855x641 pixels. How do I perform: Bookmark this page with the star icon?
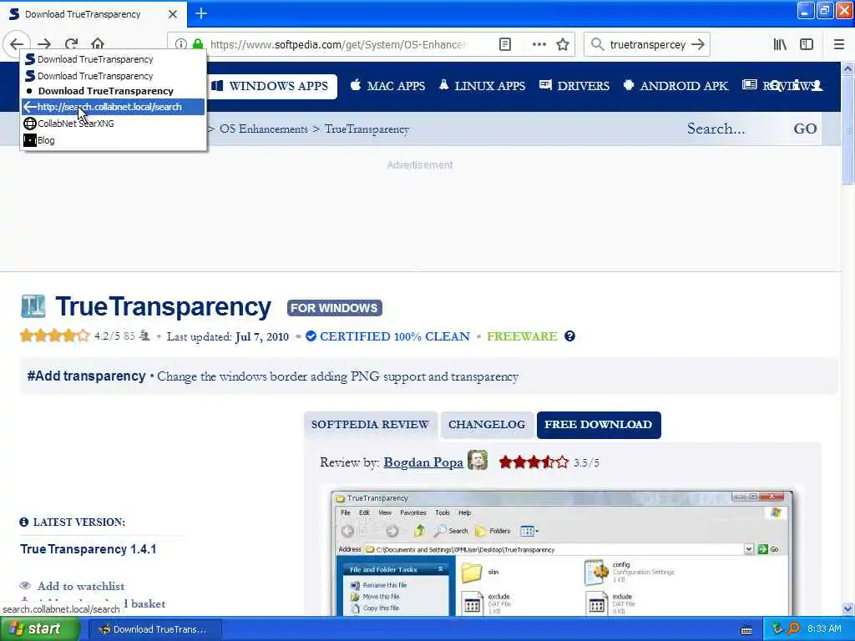click(563, 44)
